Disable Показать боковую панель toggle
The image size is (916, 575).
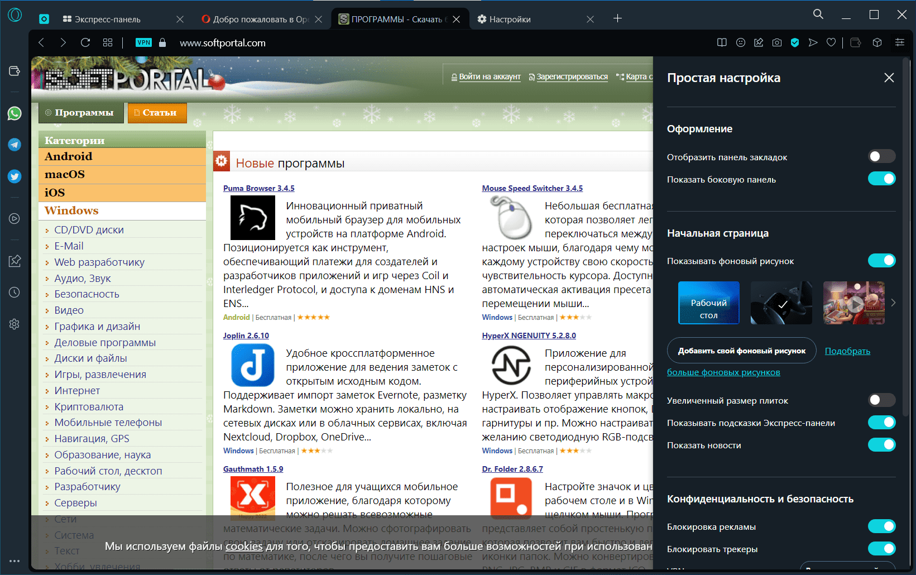pos(882,179)
